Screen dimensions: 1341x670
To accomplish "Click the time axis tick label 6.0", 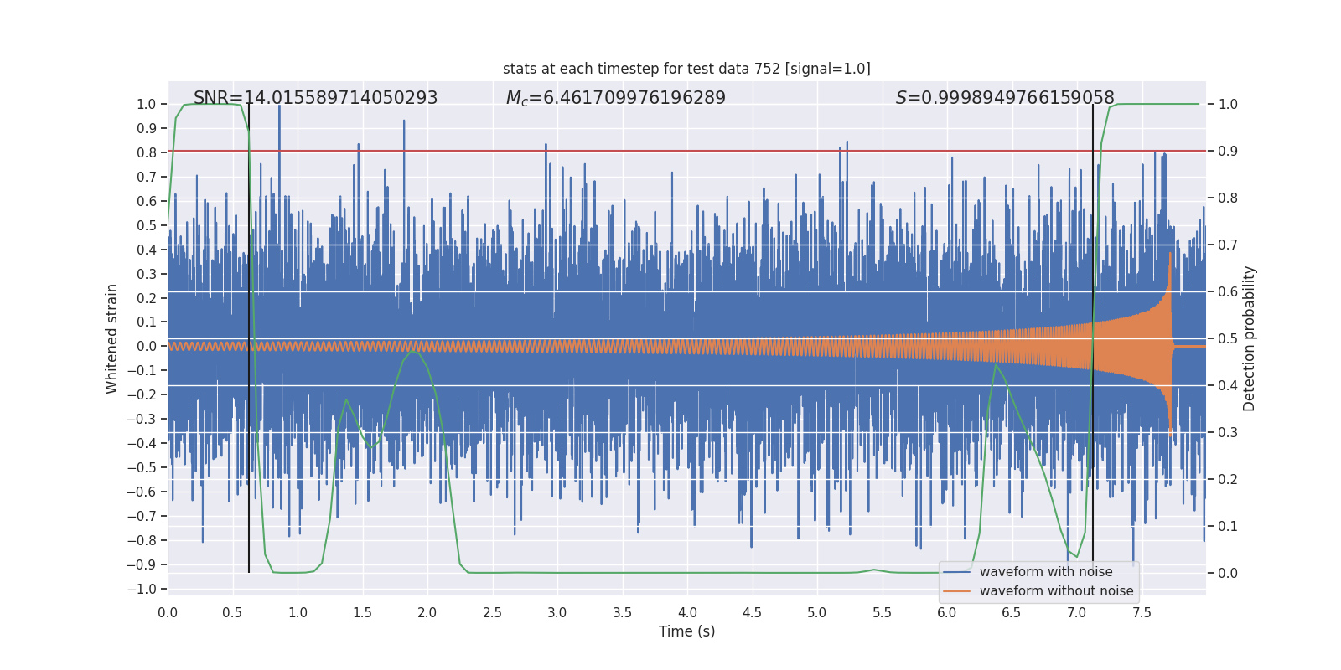I will click(947, 613).
